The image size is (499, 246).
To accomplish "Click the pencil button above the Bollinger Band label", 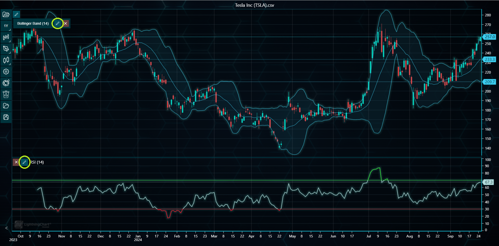I will (16, 14).
